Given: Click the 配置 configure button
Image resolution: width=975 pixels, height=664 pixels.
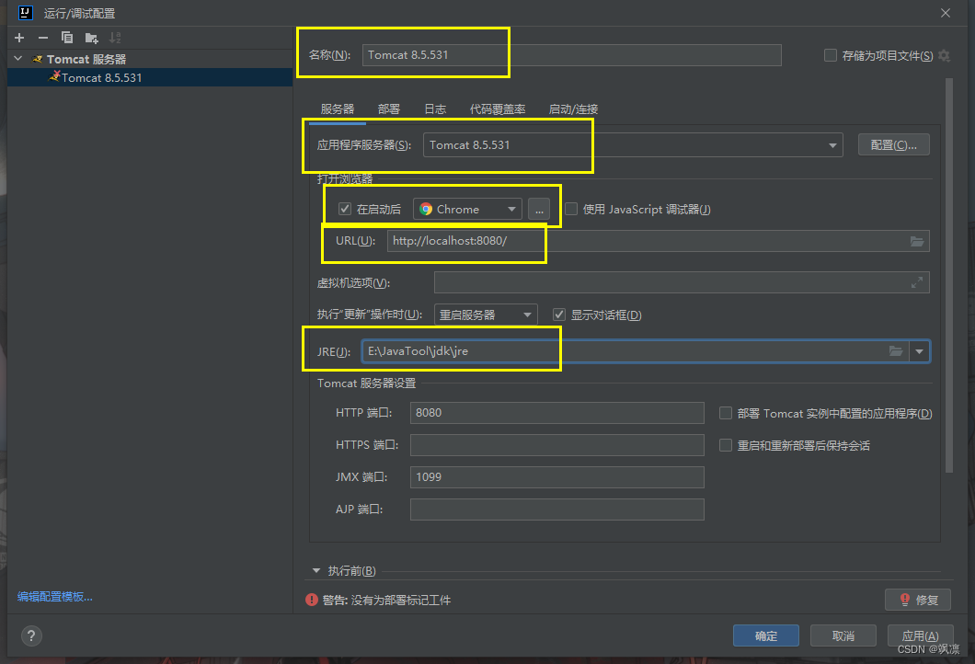Looking at the screenshot, I should pos(893,145).
